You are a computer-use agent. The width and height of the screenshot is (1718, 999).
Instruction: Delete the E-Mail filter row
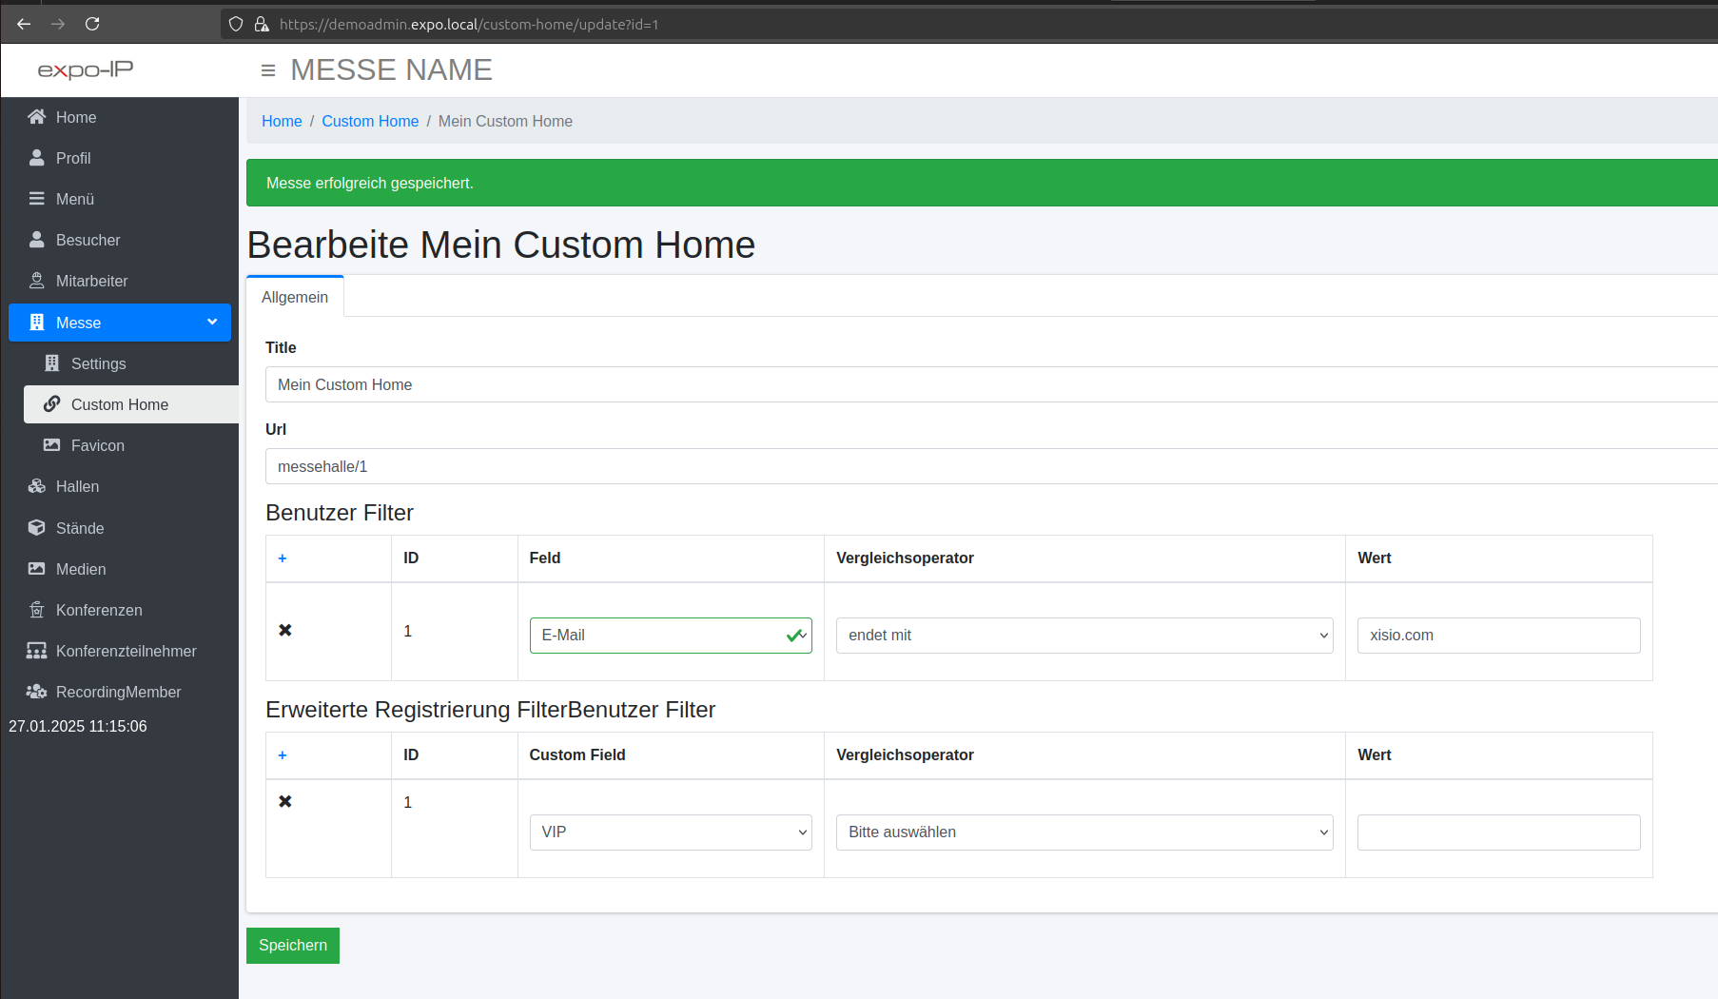coord(284,631)
